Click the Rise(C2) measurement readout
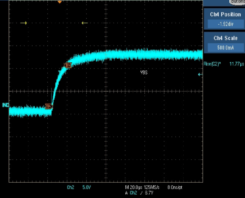This screenshot has width=245, height=198. click(212, 64)
